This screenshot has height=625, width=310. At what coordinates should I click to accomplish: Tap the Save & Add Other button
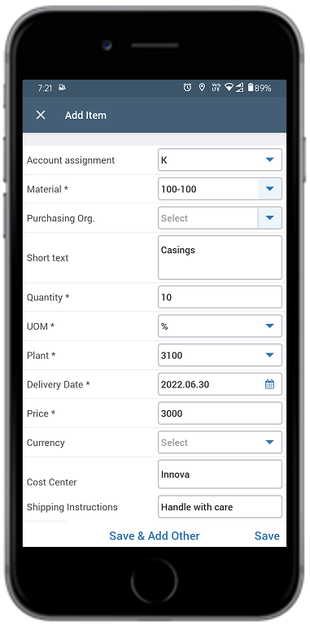point(155,535)
